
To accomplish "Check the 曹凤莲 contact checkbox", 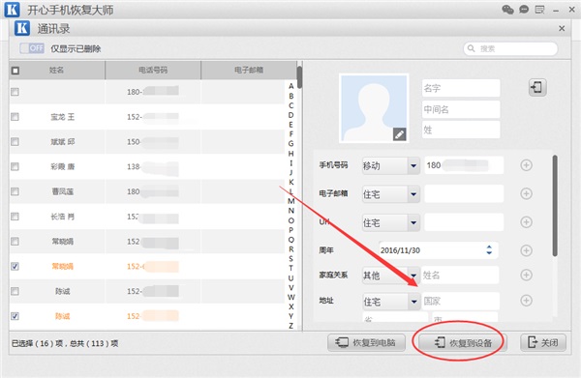I will coord(15,191).
